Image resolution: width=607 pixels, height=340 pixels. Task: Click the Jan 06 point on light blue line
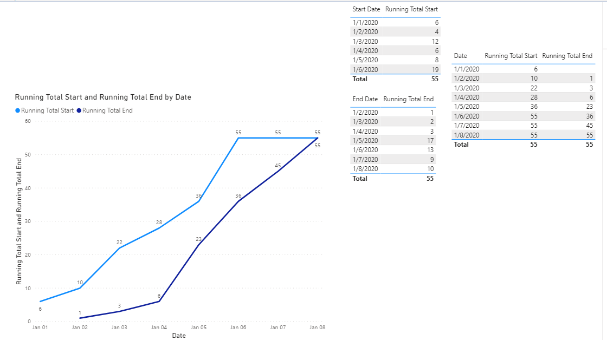coord(238,138)
